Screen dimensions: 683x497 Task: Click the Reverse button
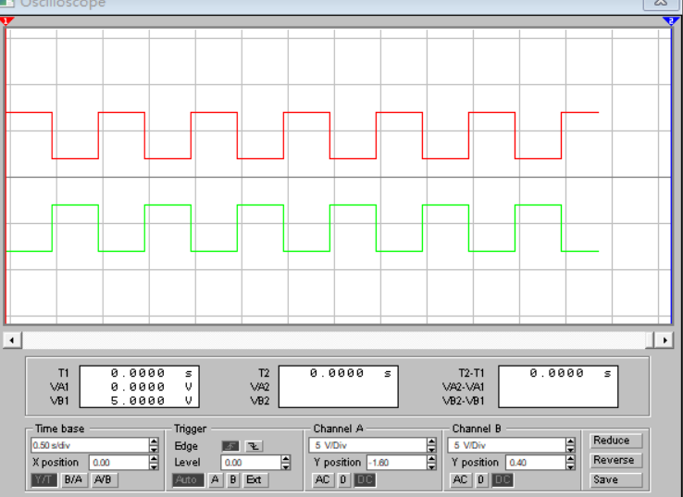pos(612,460)
